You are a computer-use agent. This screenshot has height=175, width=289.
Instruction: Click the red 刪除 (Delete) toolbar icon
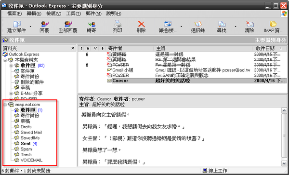coord(141,24)
